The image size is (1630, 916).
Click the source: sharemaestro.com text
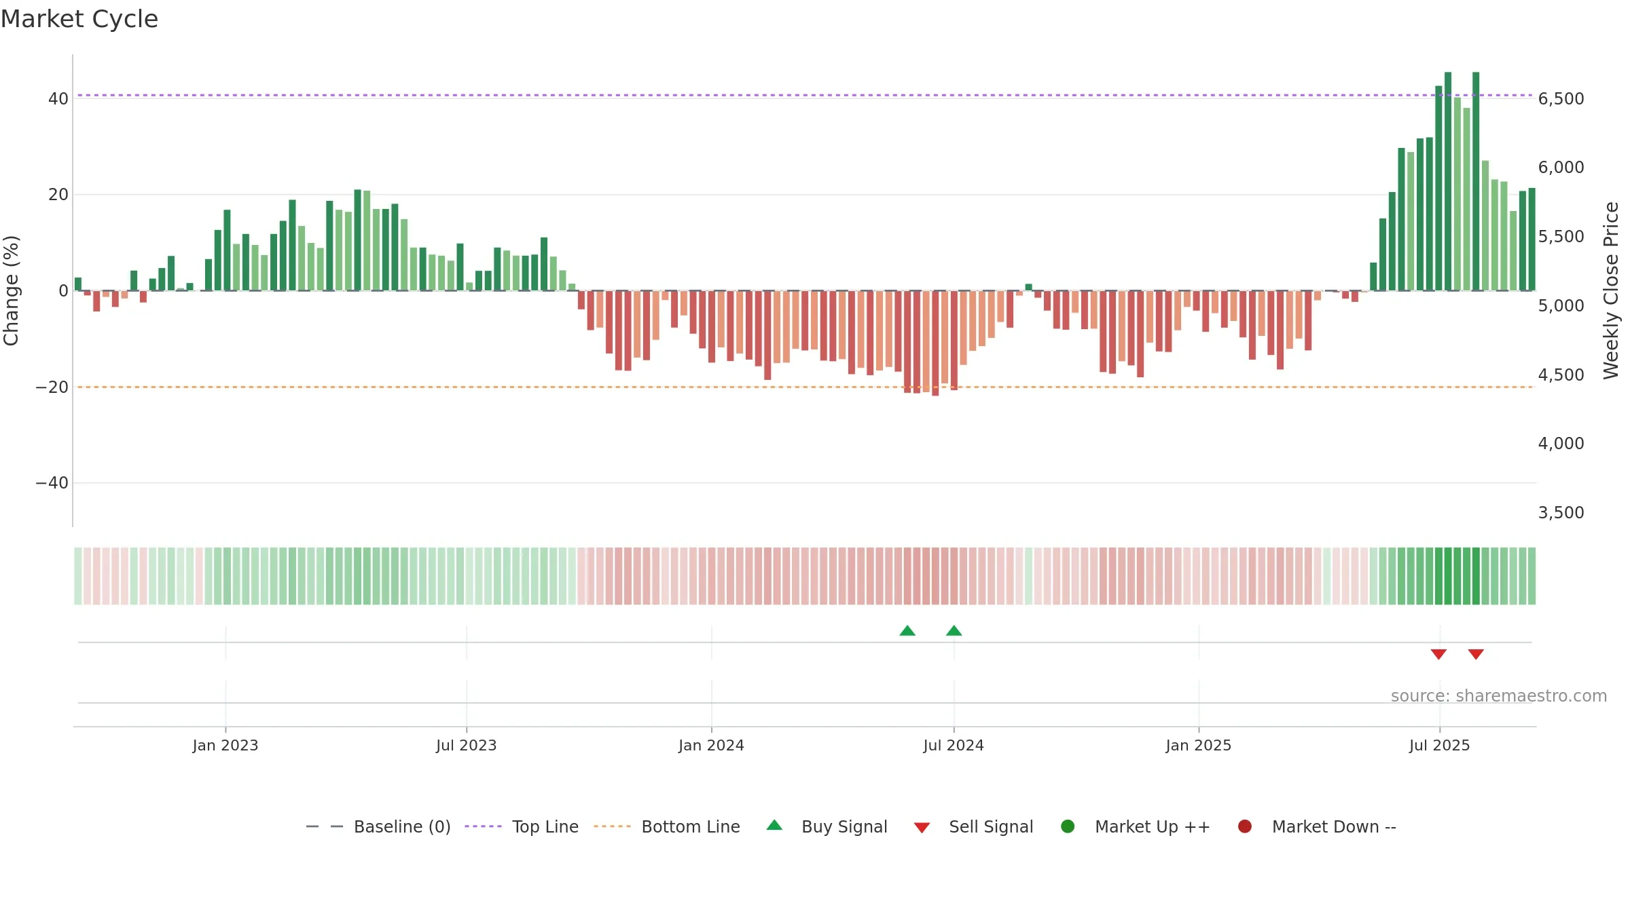click(x=1499, y=696)
